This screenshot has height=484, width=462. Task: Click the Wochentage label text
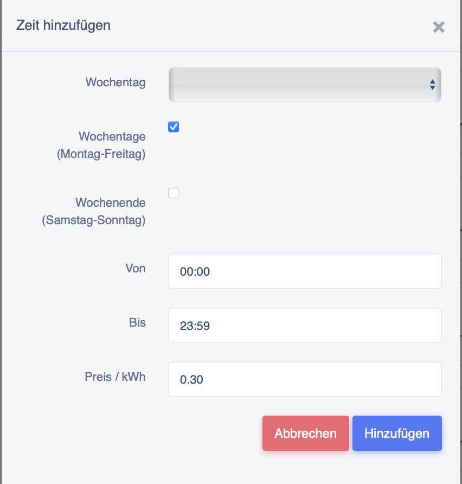[x=112, y=136]
